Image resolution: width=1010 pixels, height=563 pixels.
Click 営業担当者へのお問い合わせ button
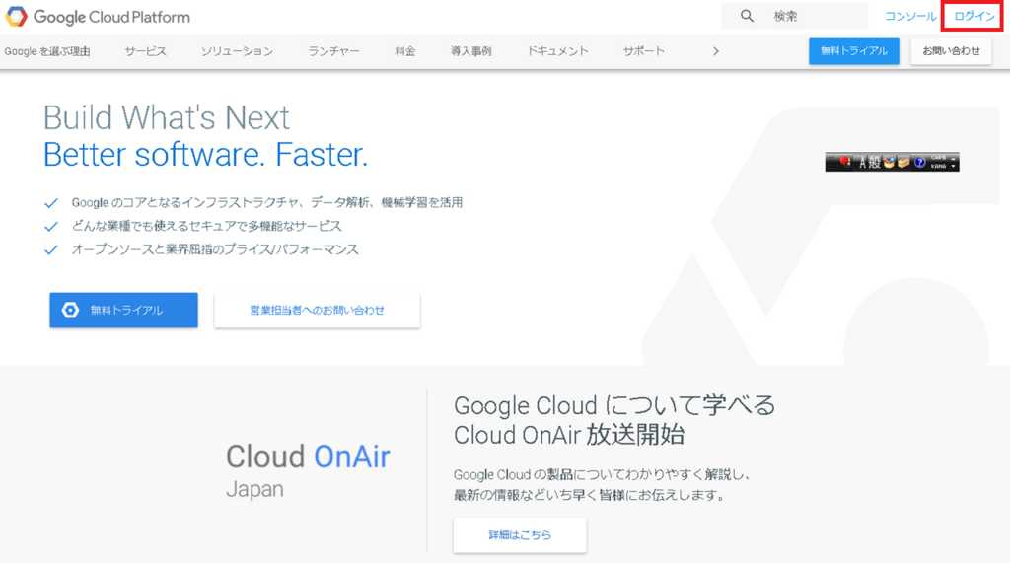click(x=317, y=310)
